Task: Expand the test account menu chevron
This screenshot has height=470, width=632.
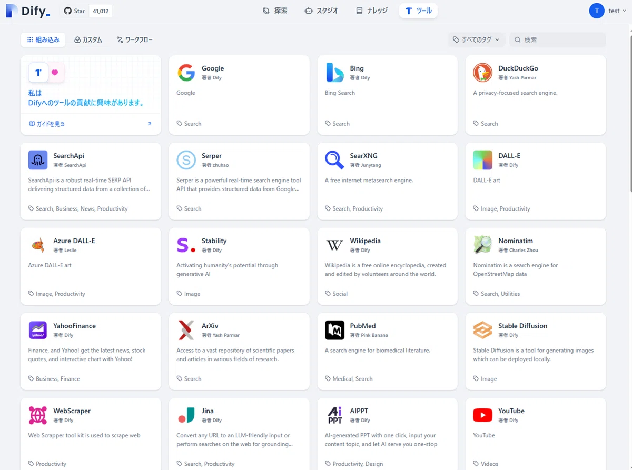Action: (625, 11)
